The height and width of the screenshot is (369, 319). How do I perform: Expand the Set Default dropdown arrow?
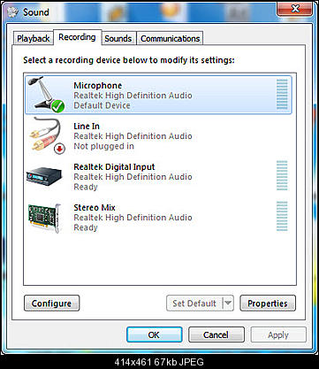(228, 303)
